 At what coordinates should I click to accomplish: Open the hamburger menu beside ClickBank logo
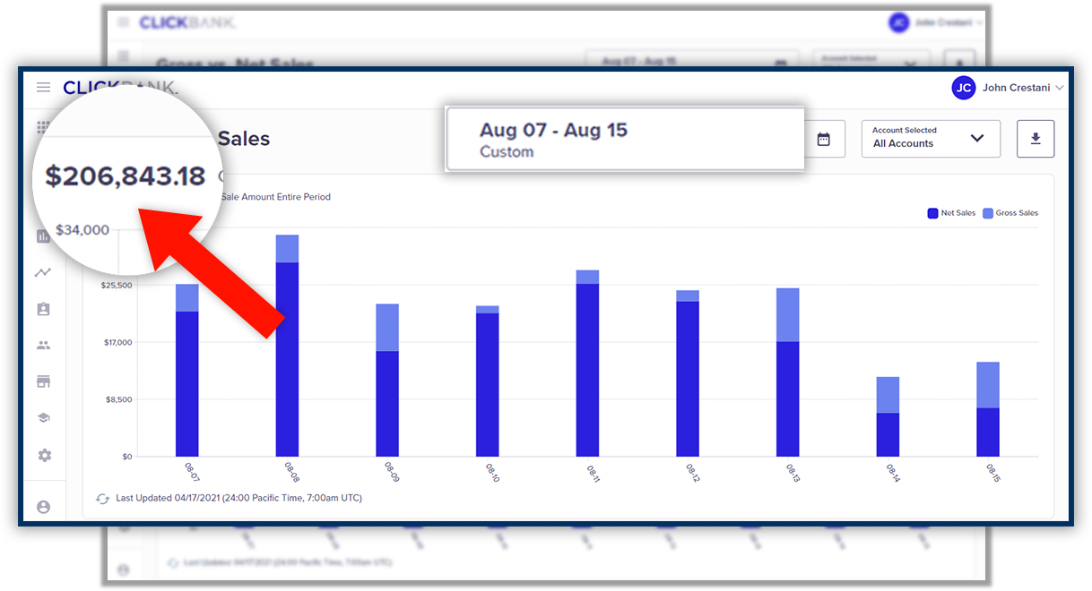[43, 88]
